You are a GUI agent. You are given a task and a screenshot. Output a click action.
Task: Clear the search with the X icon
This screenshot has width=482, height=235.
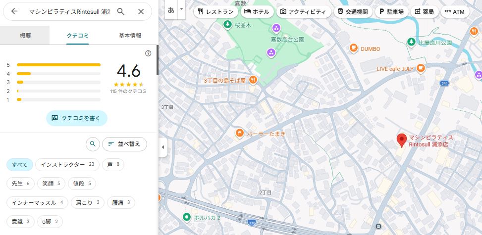point(141,11)
